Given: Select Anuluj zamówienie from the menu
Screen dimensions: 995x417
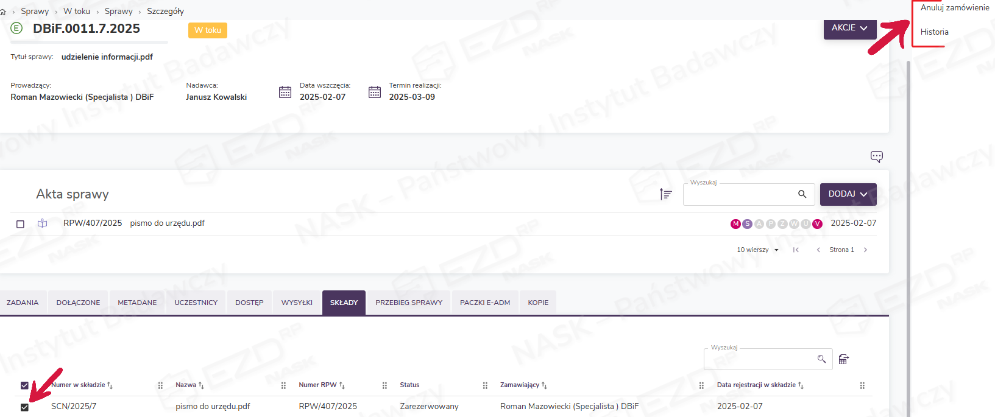Looking at the screenshot, I should (x=954, y=8).
